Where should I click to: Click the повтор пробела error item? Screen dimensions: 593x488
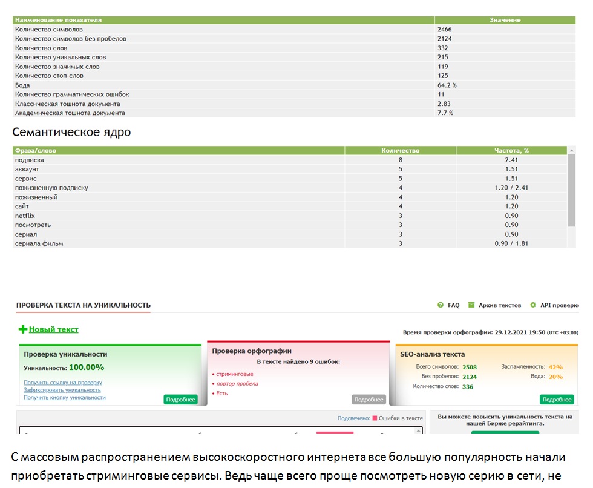[237, 384]
